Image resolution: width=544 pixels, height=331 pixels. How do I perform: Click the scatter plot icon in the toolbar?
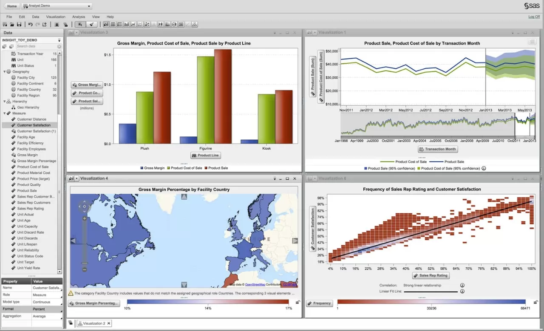(x=141, y=24)
